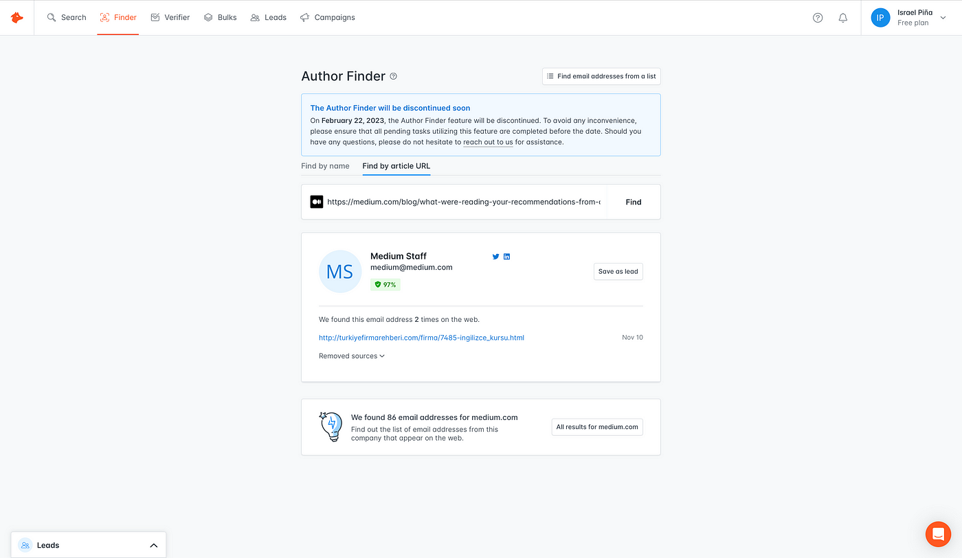
Task: Open the orange chat support bubble
Action: point(938,534)
